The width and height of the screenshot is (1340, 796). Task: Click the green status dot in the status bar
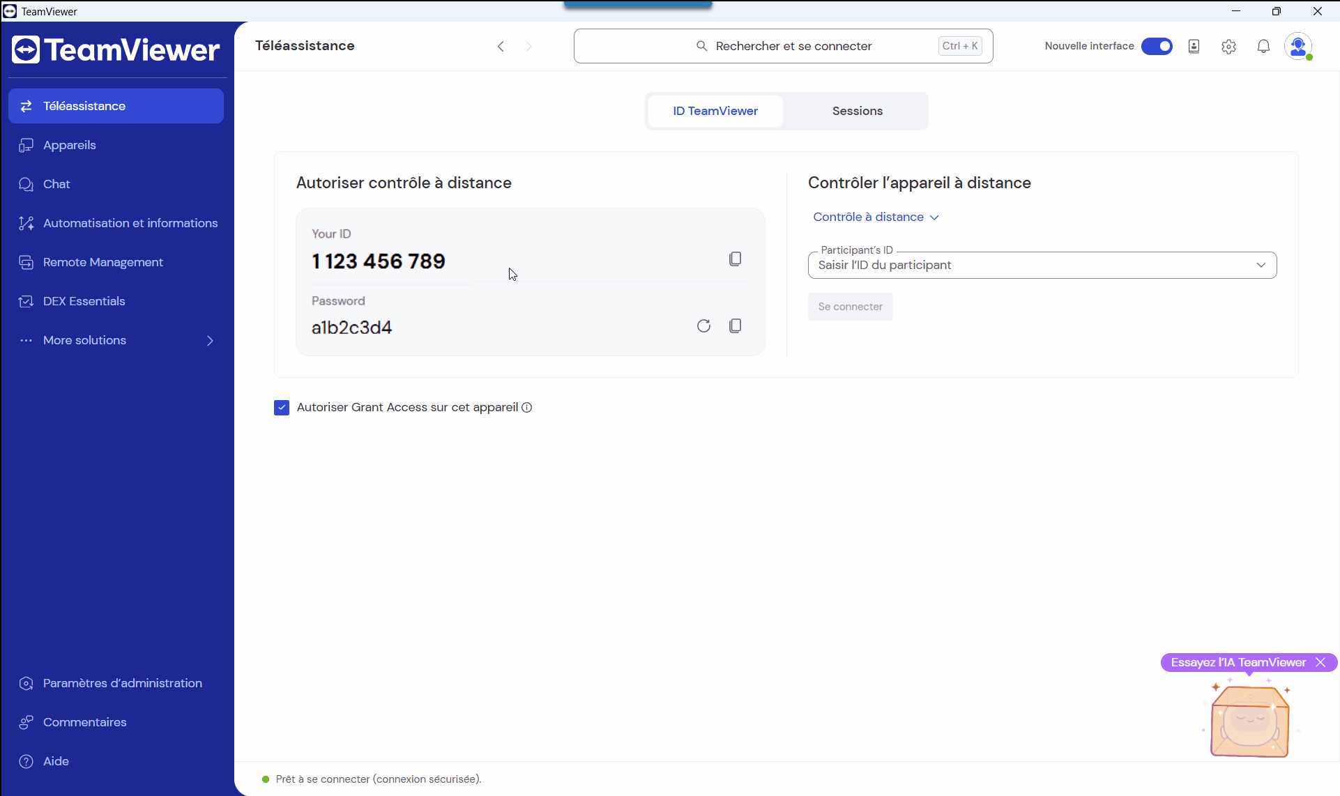[265, 779]
